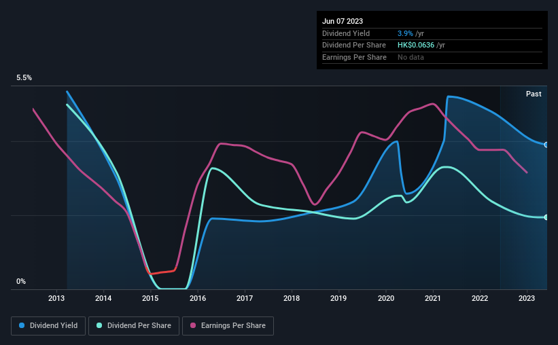This screenshot has width=558, height=345.
Task: Click the Past region label
Action: click(534, 94)
